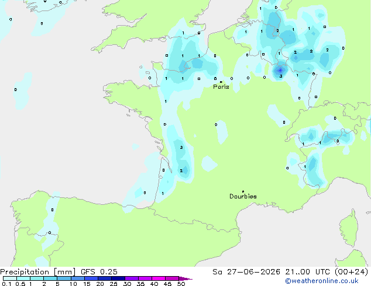Pick the 0.5–1 mm legend swatch
The height and width of the screenshot is (286, 371).
tap(23, 278)
